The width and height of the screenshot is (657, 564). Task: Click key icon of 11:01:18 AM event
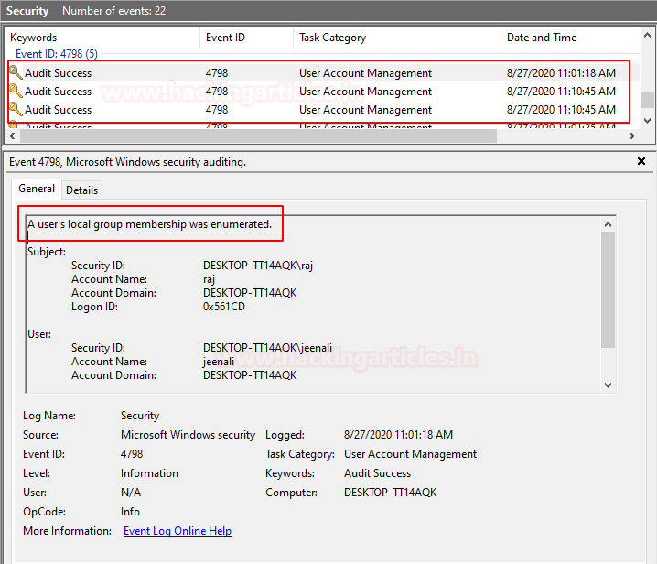(x=16, y=72)
